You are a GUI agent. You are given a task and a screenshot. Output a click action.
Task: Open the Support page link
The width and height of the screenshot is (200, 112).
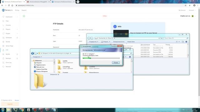24,10
